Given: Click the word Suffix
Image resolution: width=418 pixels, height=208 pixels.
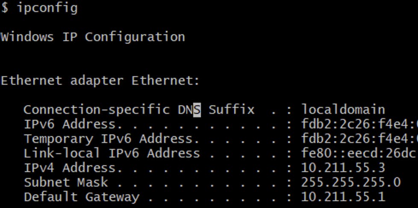Looking at the screenshot, I should click(231, 110).
